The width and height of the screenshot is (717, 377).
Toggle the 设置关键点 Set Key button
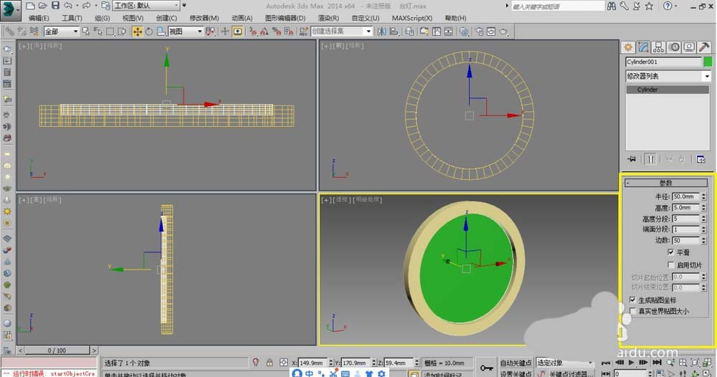[x=516, y=373]
